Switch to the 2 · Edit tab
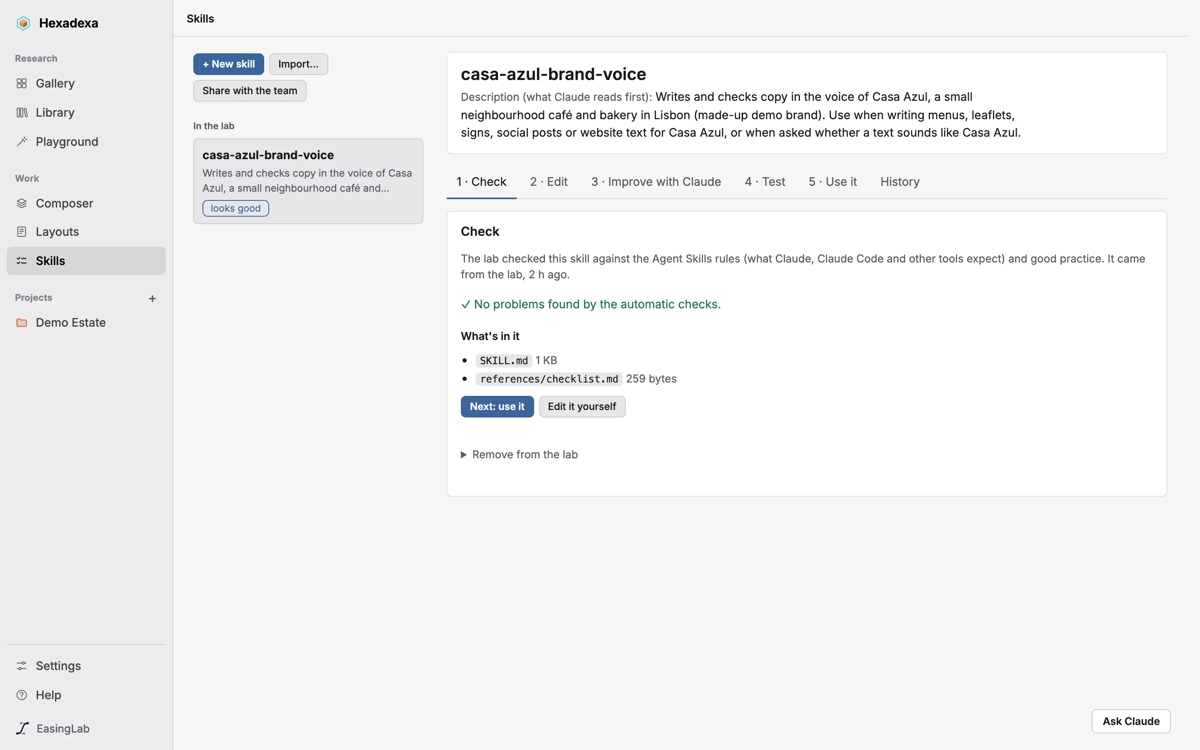The image size is (1200, 750). [x=548, y=182]
